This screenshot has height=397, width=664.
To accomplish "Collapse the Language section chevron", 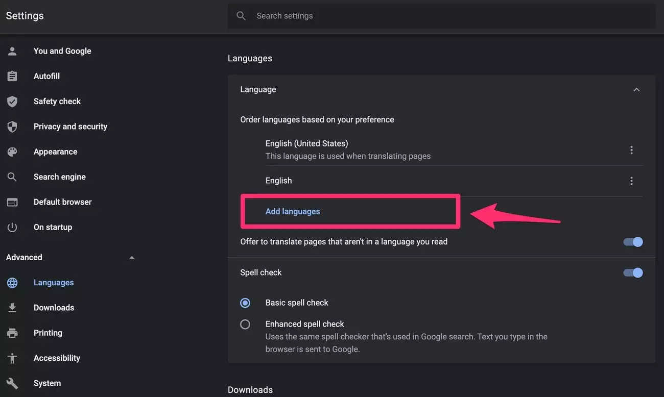I will 636,90.
